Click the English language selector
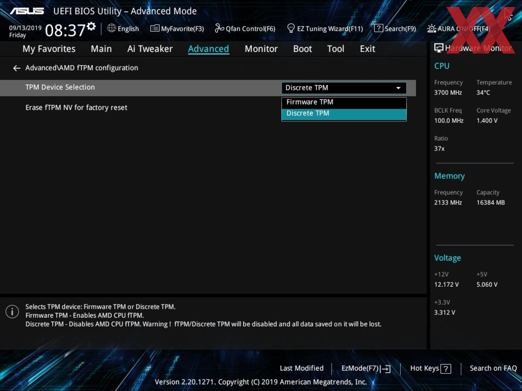The height and width of the screenshot is (391, 522). [128, 28]
